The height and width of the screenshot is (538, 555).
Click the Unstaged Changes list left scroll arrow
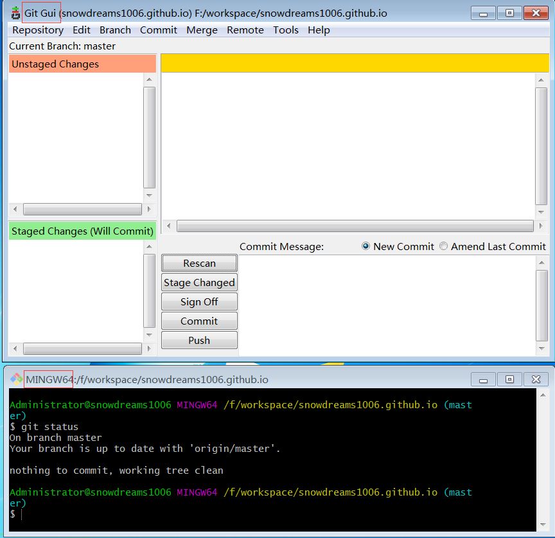[x=15, y=209]
